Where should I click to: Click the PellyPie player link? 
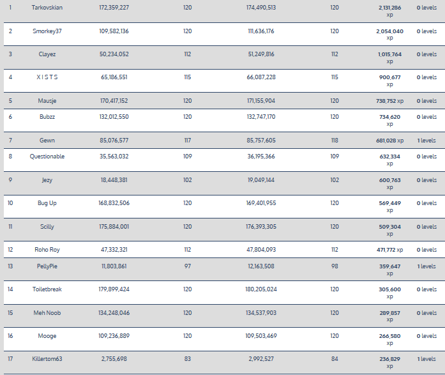point(47,266)
